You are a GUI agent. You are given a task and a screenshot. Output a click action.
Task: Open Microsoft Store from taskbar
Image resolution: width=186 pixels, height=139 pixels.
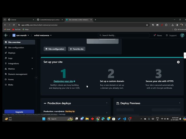(114, 119)
